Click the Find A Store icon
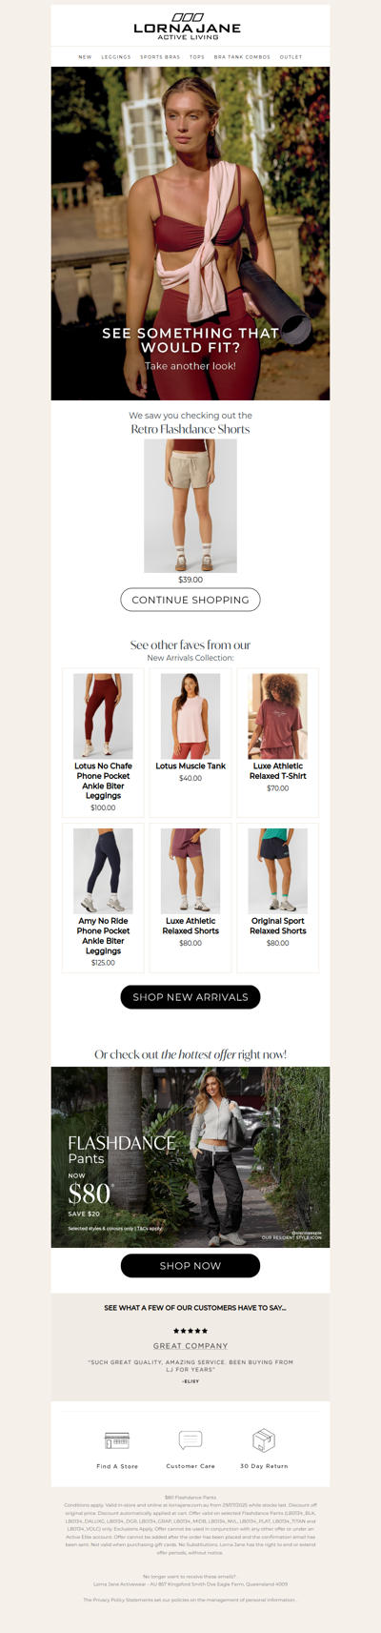 click(117, 1439)
